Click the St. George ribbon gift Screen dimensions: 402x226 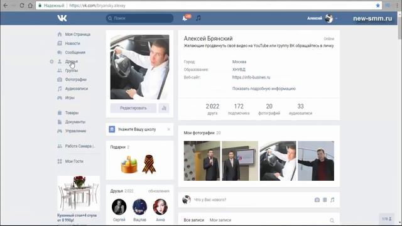coord(149,164)
